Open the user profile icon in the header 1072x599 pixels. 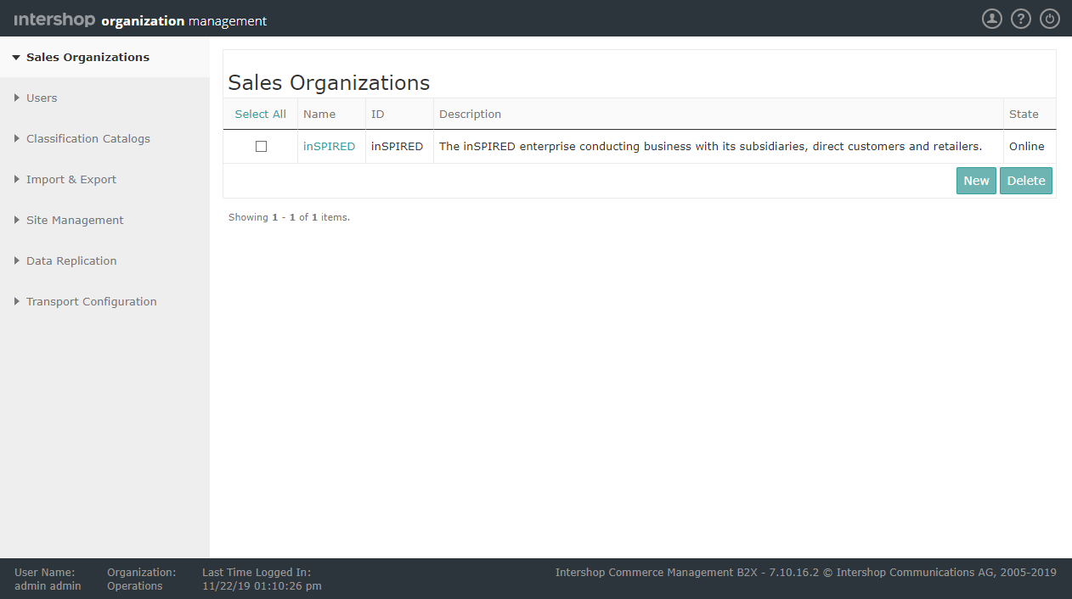991,18
